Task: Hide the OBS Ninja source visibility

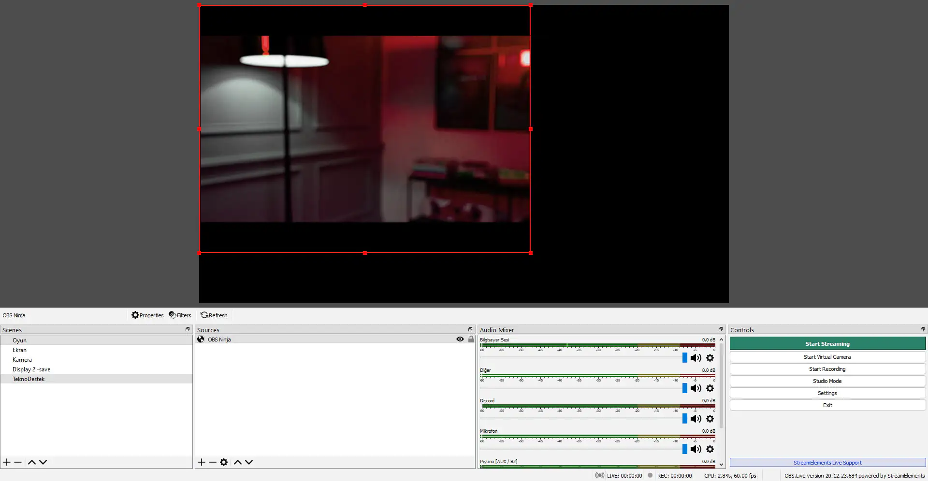Action: click(460, 340)
